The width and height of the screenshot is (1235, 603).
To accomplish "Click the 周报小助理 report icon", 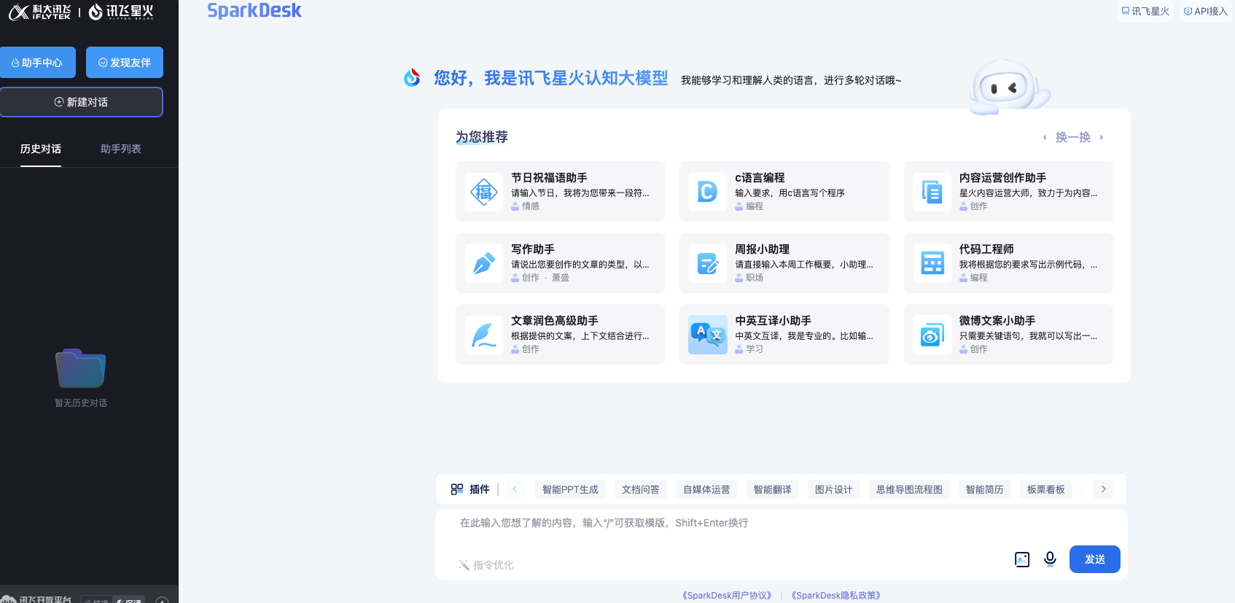I will click(707, 263).
